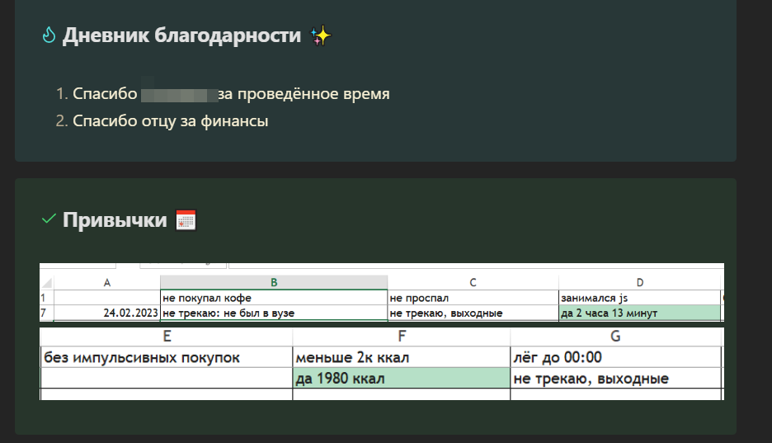Click the cell меньше 2к ккал
The image size is (772, 443).
402,357
